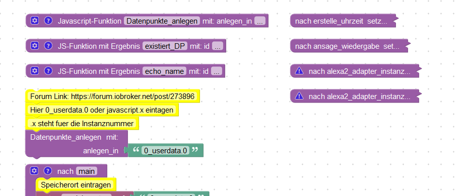Select the collapsed ansage_wiedergabe block
The image size is (462, 196).
tap(349, 46)
